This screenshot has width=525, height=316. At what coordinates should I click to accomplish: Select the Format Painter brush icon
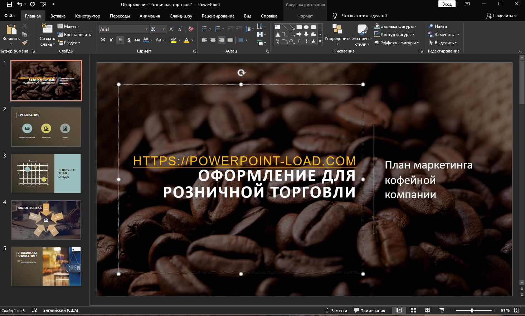coord(24,42)
